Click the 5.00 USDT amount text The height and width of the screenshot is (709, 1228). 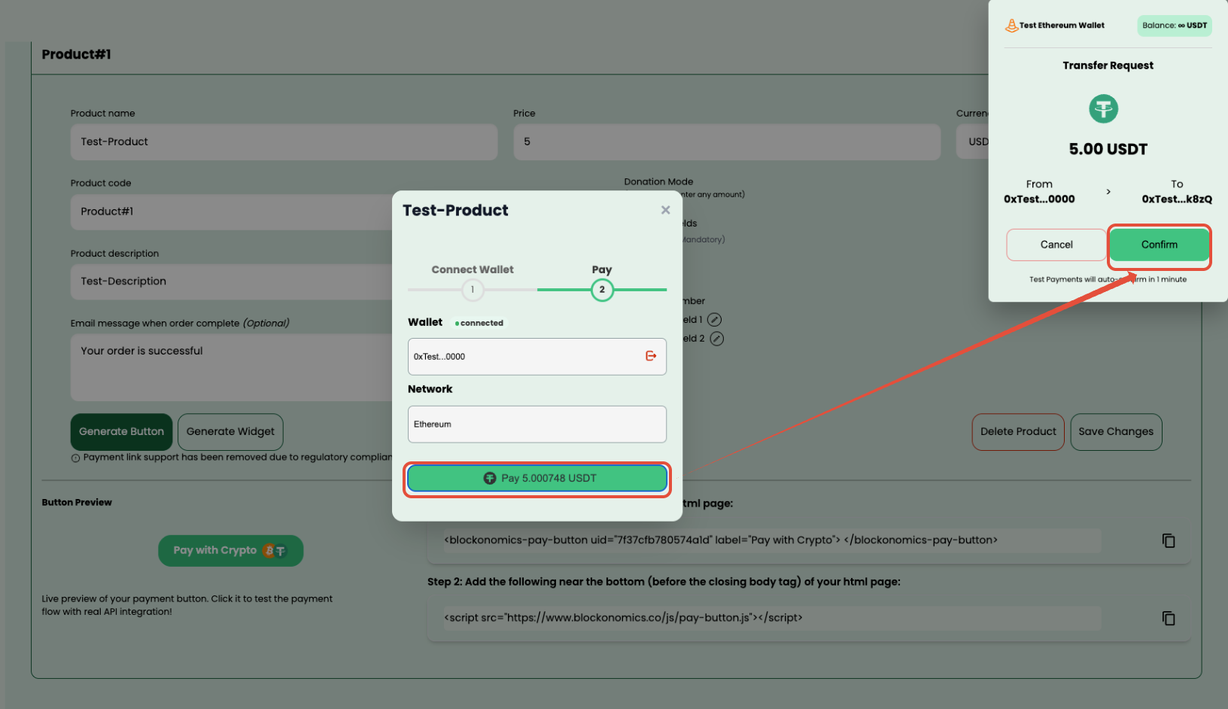coord(1108,149)
